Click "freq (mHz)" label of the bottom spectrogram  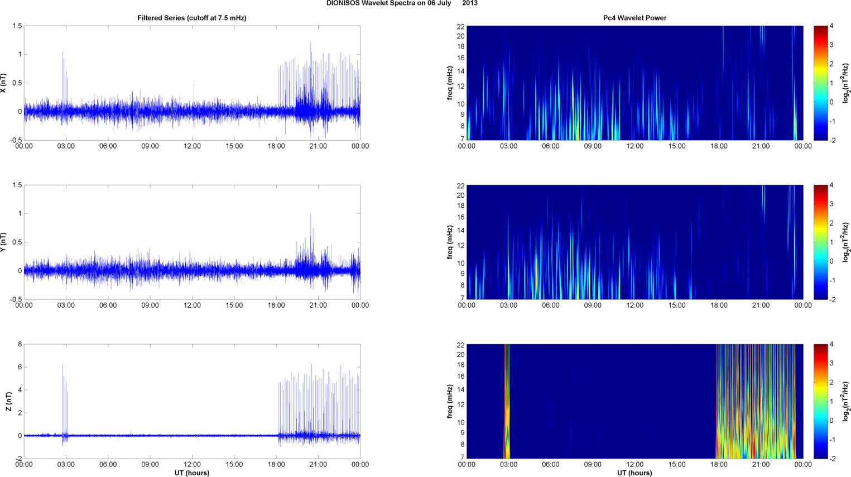click(449, 402)
